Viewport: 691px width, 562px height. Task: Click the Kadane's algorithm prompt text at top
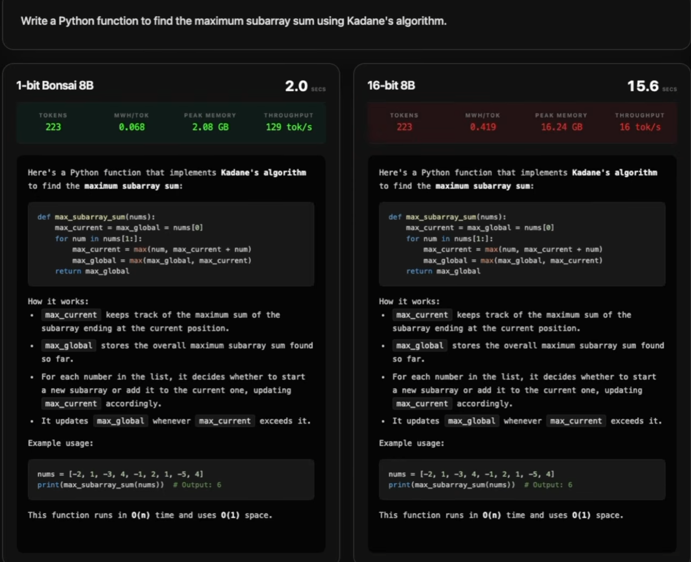(234, 21)
